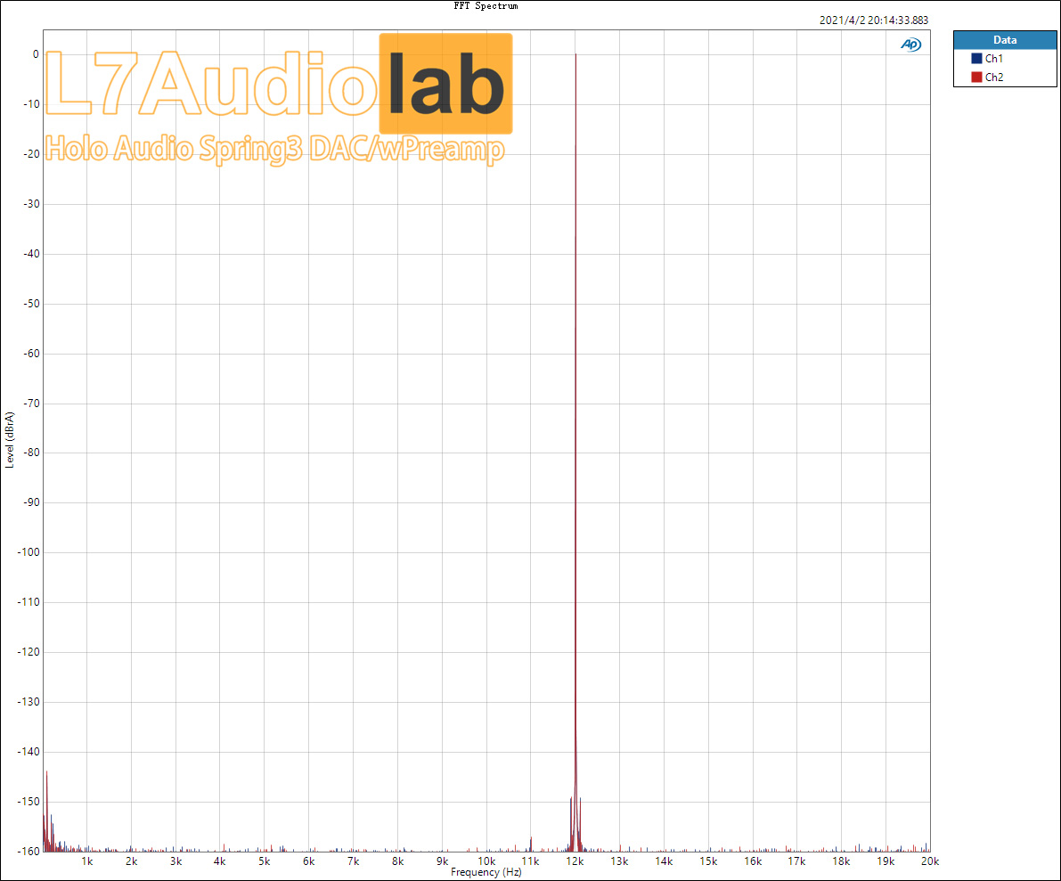Select the Ch1 legend label
The width and height of the screenshot is (1061, 881).
994,58
